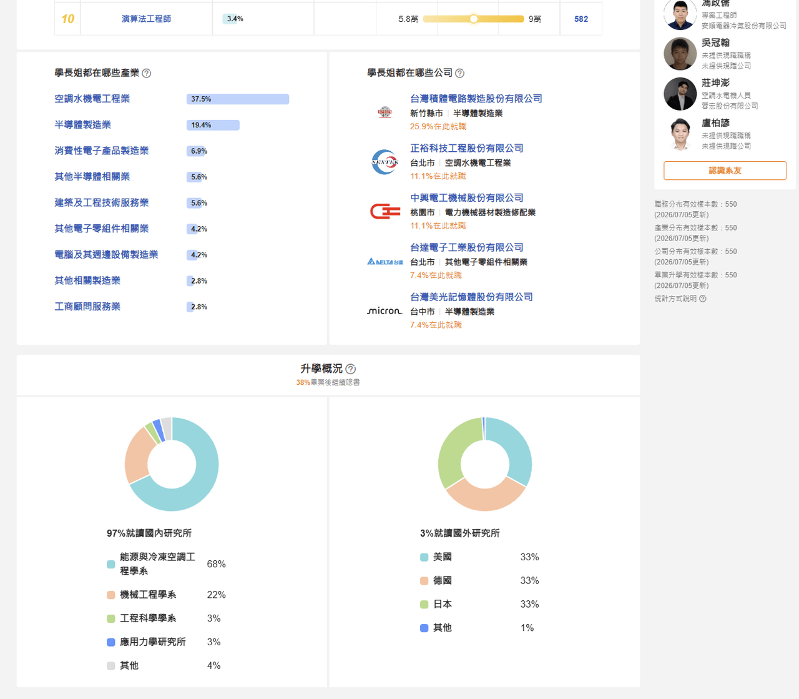Image resolution: width=799 pixels, height=699 pixels.
Task: Open 盧柏諺 profile photo
Action: coord(680,134)
